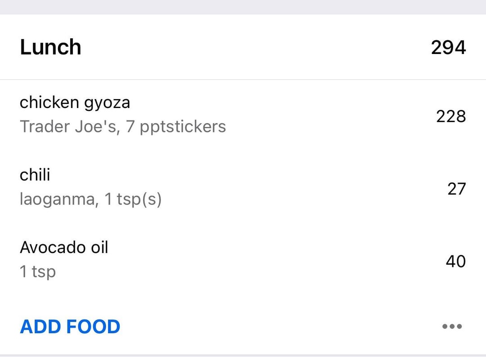Select the 228 calorie value

(x=451, y=116)
